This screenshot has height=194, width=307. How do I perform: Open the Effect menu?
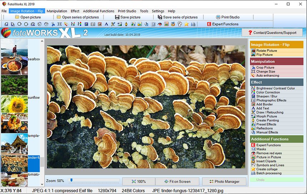coord(75,11)
